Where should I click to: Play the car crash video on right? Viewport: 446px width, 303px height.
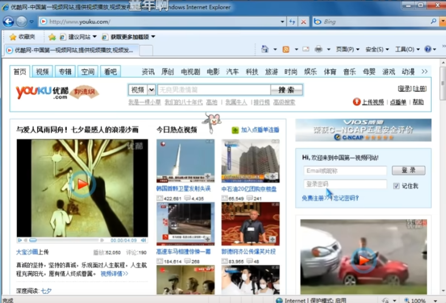363,260
